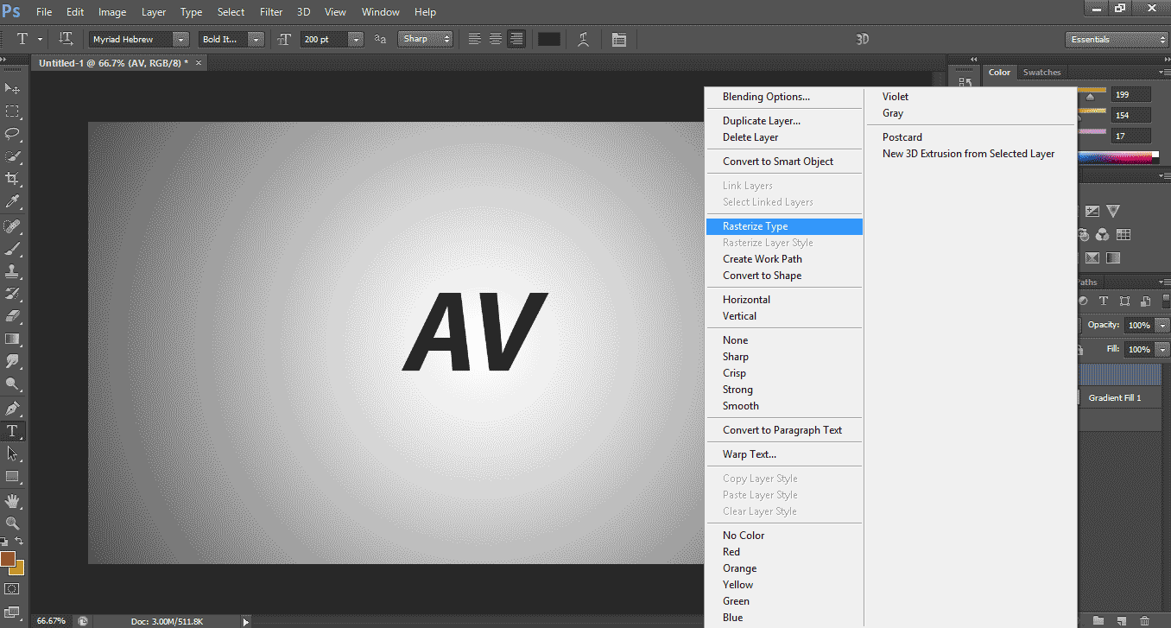Open the Filter menu
The image size is (1171, 628).
click(271, 12)
